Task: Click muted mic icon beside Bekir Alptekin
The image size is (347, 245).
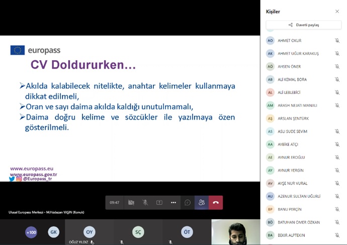Action: [337, 235]
